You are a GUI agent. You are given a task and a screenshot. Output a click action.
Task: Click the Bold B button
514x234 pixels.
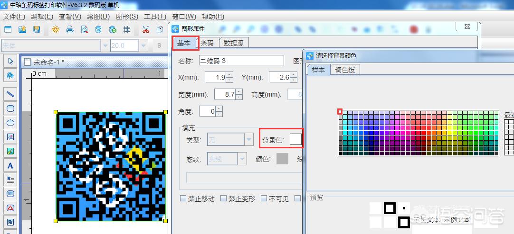[x=159, y=46]
